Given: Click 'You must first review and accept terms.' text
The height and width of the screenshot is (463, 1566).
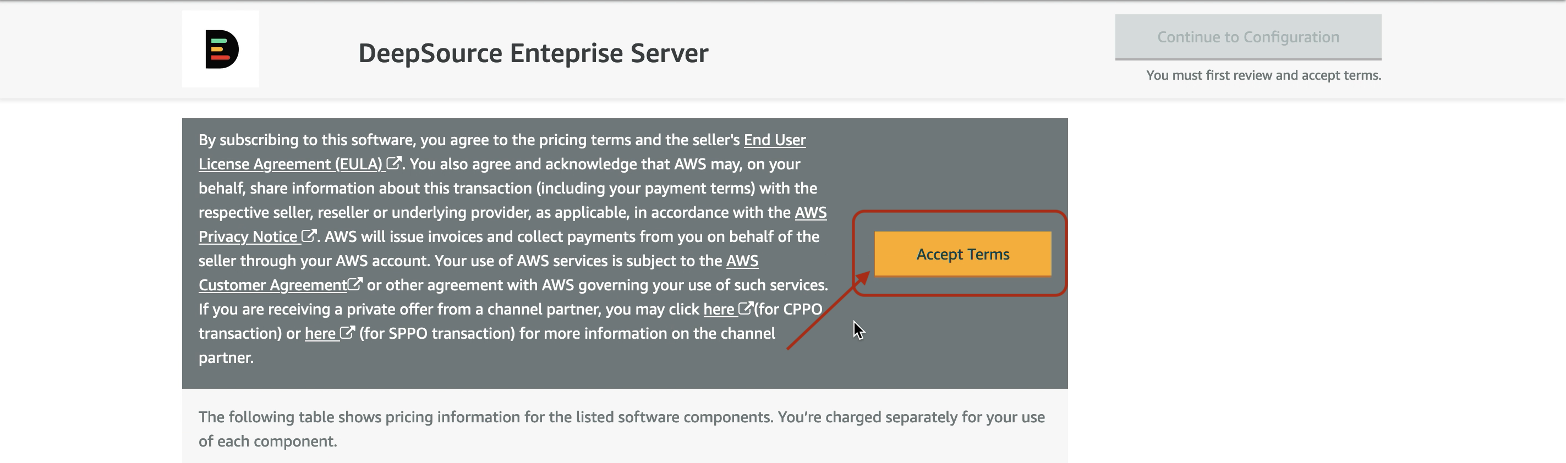Looking at the screenshot, I should point(1263,75).
